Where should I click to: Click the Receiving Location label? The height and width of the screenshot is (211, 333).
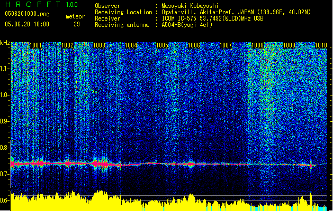pyautogui.click(x=123, y=12)
